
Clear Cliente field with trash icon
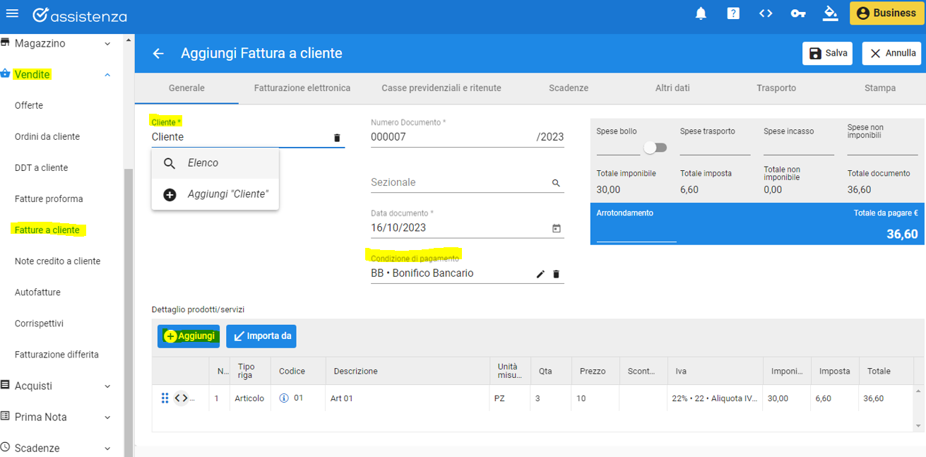(x=337, y=138)
